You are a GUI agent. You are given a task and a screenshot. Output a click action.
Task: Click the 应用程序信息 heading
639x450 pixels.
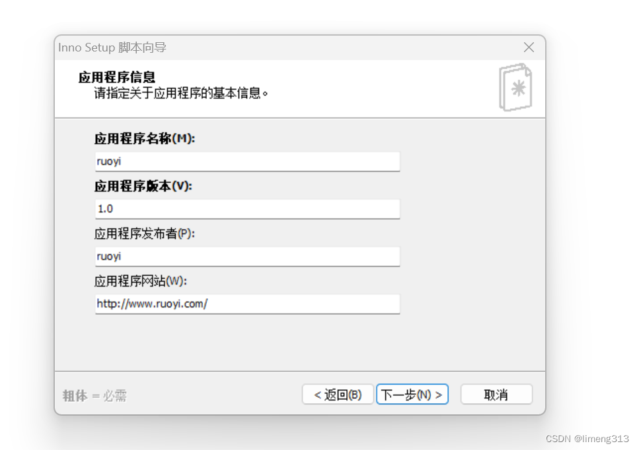point(117,77)
